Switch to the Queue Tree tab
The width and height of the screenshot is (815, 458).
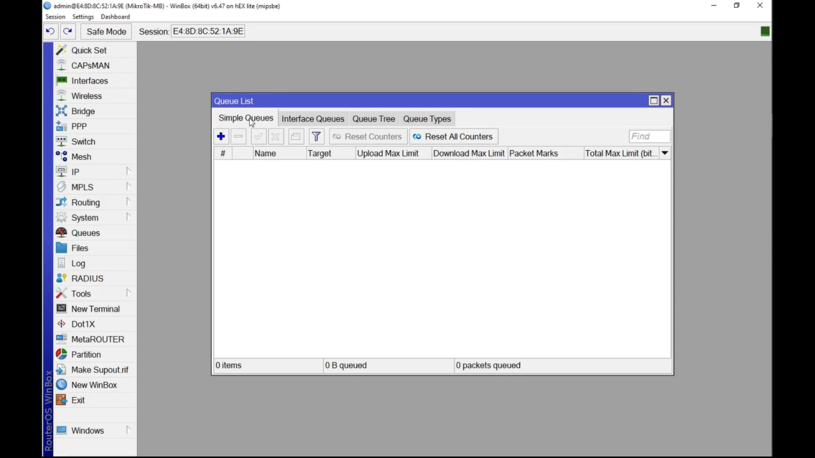[373, 119]
